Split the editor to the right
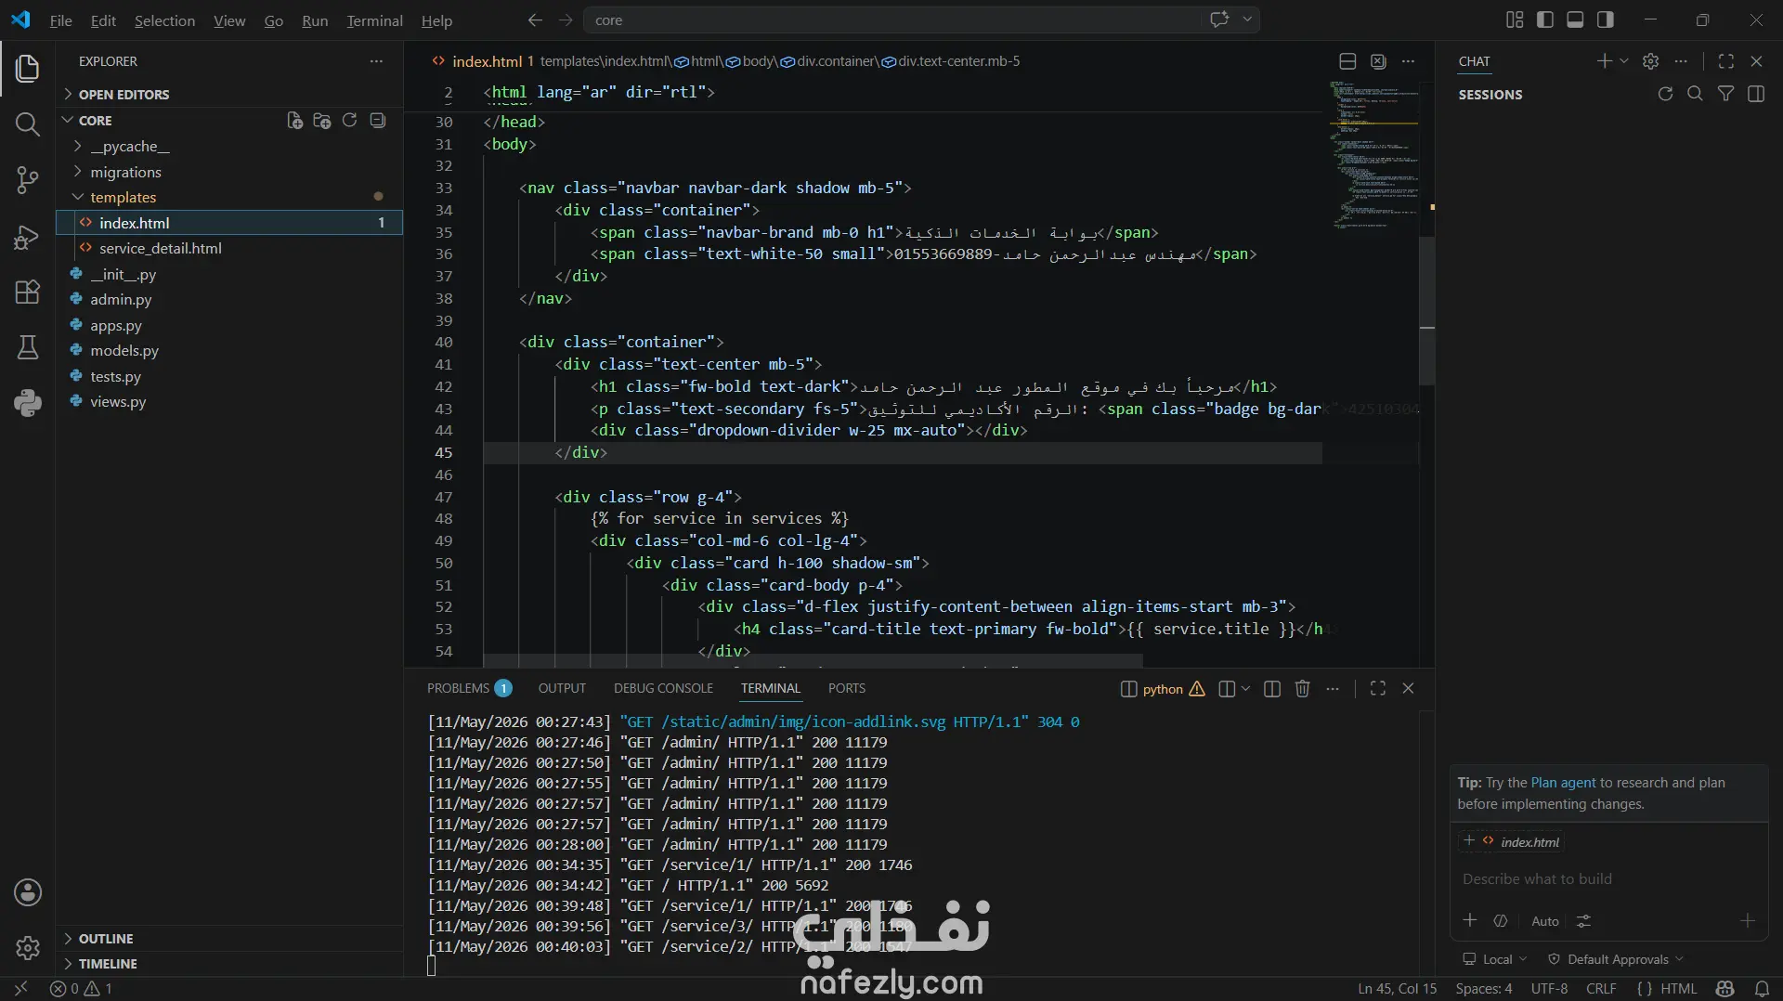Image resolution: width=1783 pixels, height=1001 pixels. (1348, 61)
